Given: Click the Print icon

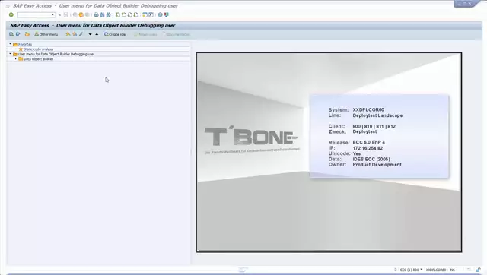Looking at the screenshot, I should 97,14.
